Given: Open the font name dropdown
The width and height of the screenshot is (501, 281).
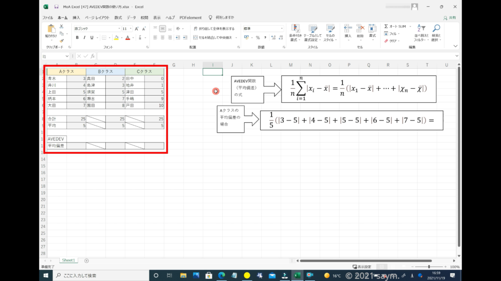Looking at the screenshot, I should click(119, 29).
